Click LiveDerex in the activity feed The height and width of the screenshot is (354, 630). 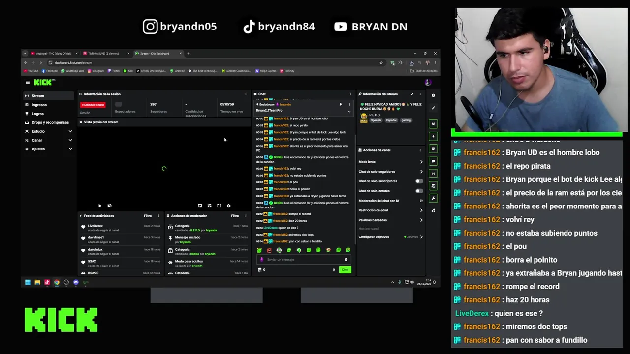[x=95, y=226]
